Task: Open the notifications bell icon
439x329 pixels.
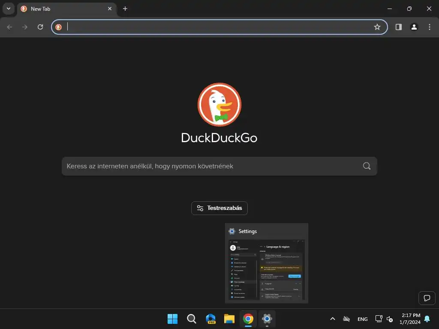Action: pyautogui.click(x=427, y=319)
